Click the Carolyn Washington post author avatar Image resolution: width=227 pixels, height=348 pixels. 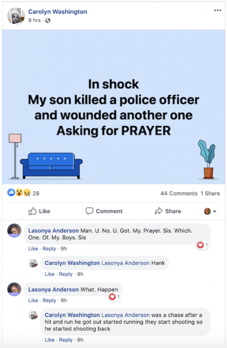16,16
